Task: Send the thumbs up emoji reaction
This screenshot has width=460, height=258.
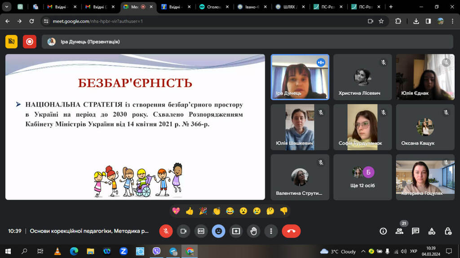Action: [x=189, y=211]
